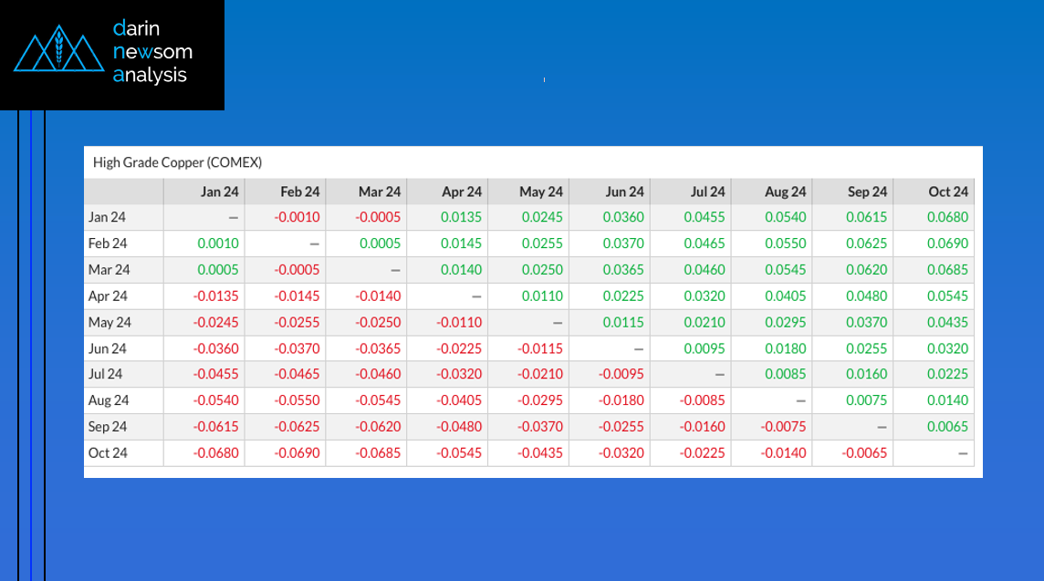Click the May 24 column header

541,192
